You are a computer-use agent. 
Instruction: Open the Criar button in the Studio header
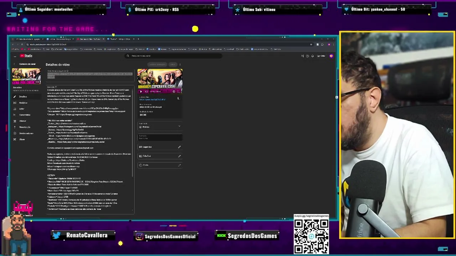click(x=321, y=56)
